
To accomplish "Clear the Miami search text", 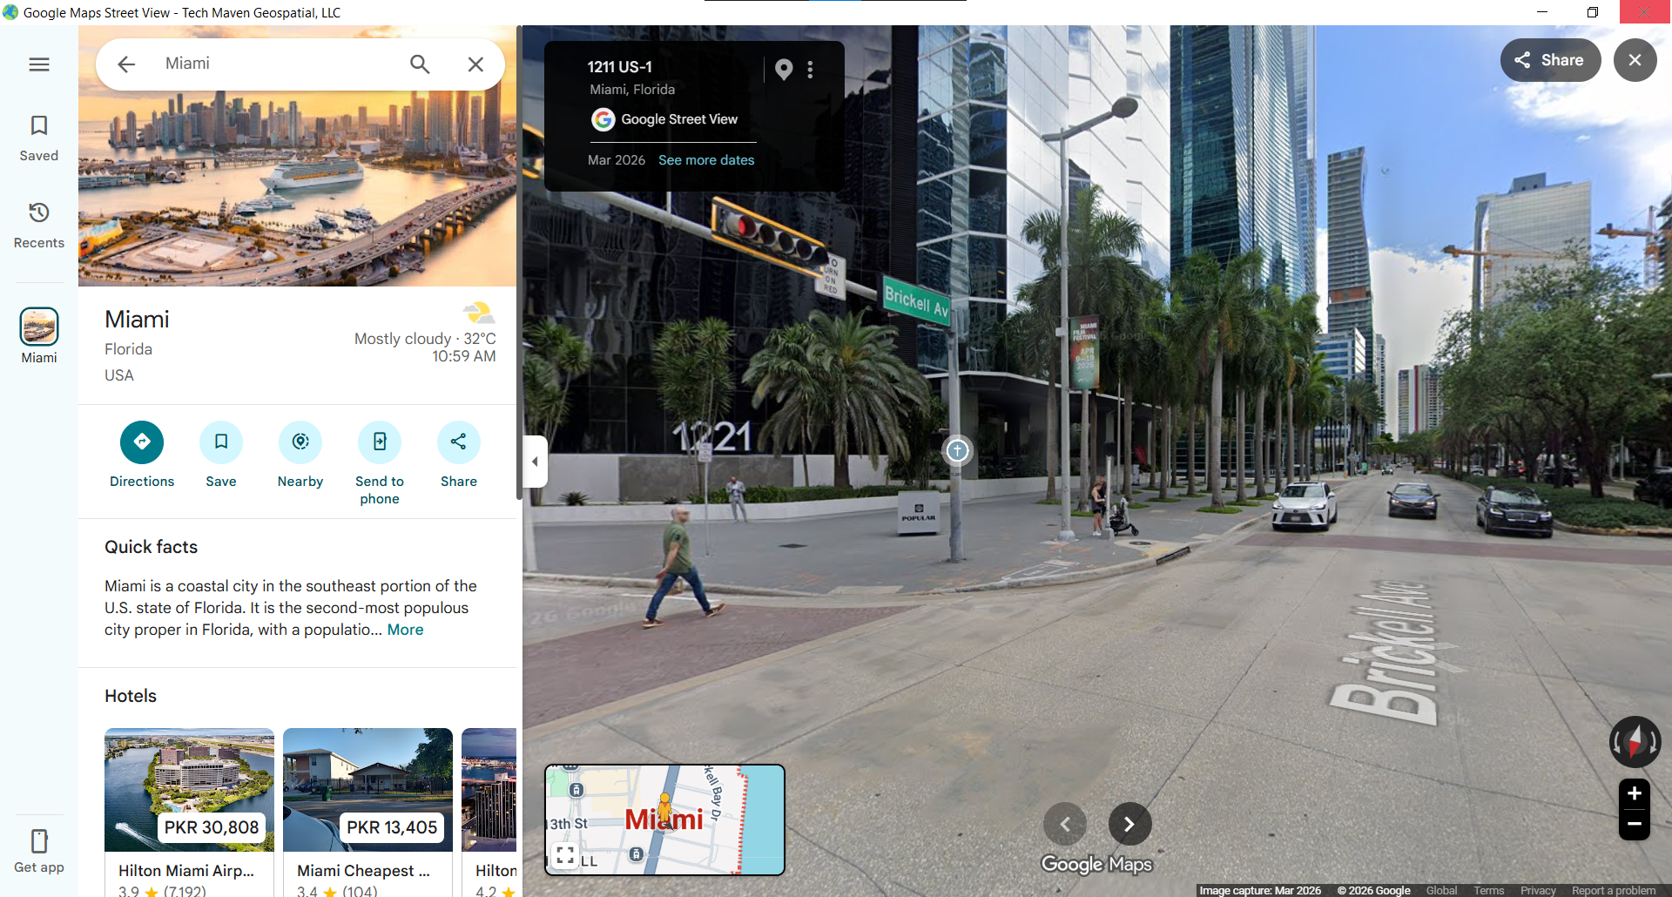I will 475,64.
